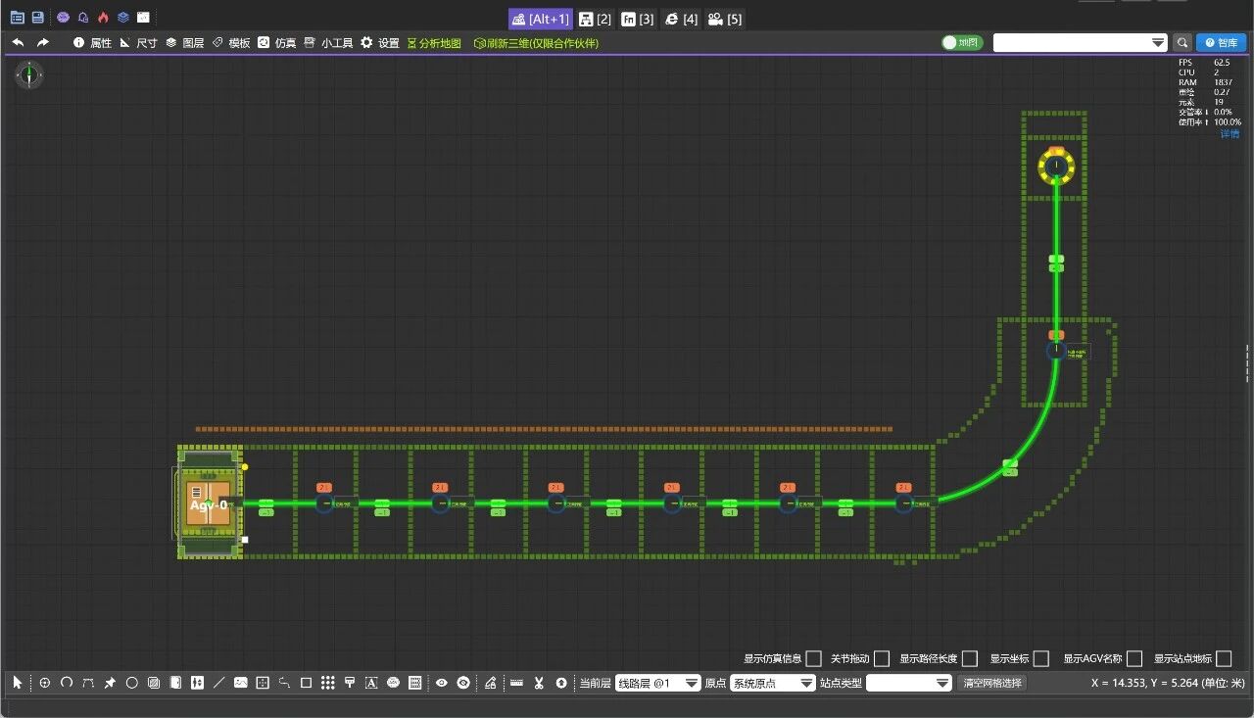Check the 显示站点地标 checkbox
1254x718 pixels.
(1224, 658)
